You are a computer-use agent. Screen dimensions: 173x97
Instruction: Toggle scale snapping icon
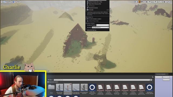[159, 2]
